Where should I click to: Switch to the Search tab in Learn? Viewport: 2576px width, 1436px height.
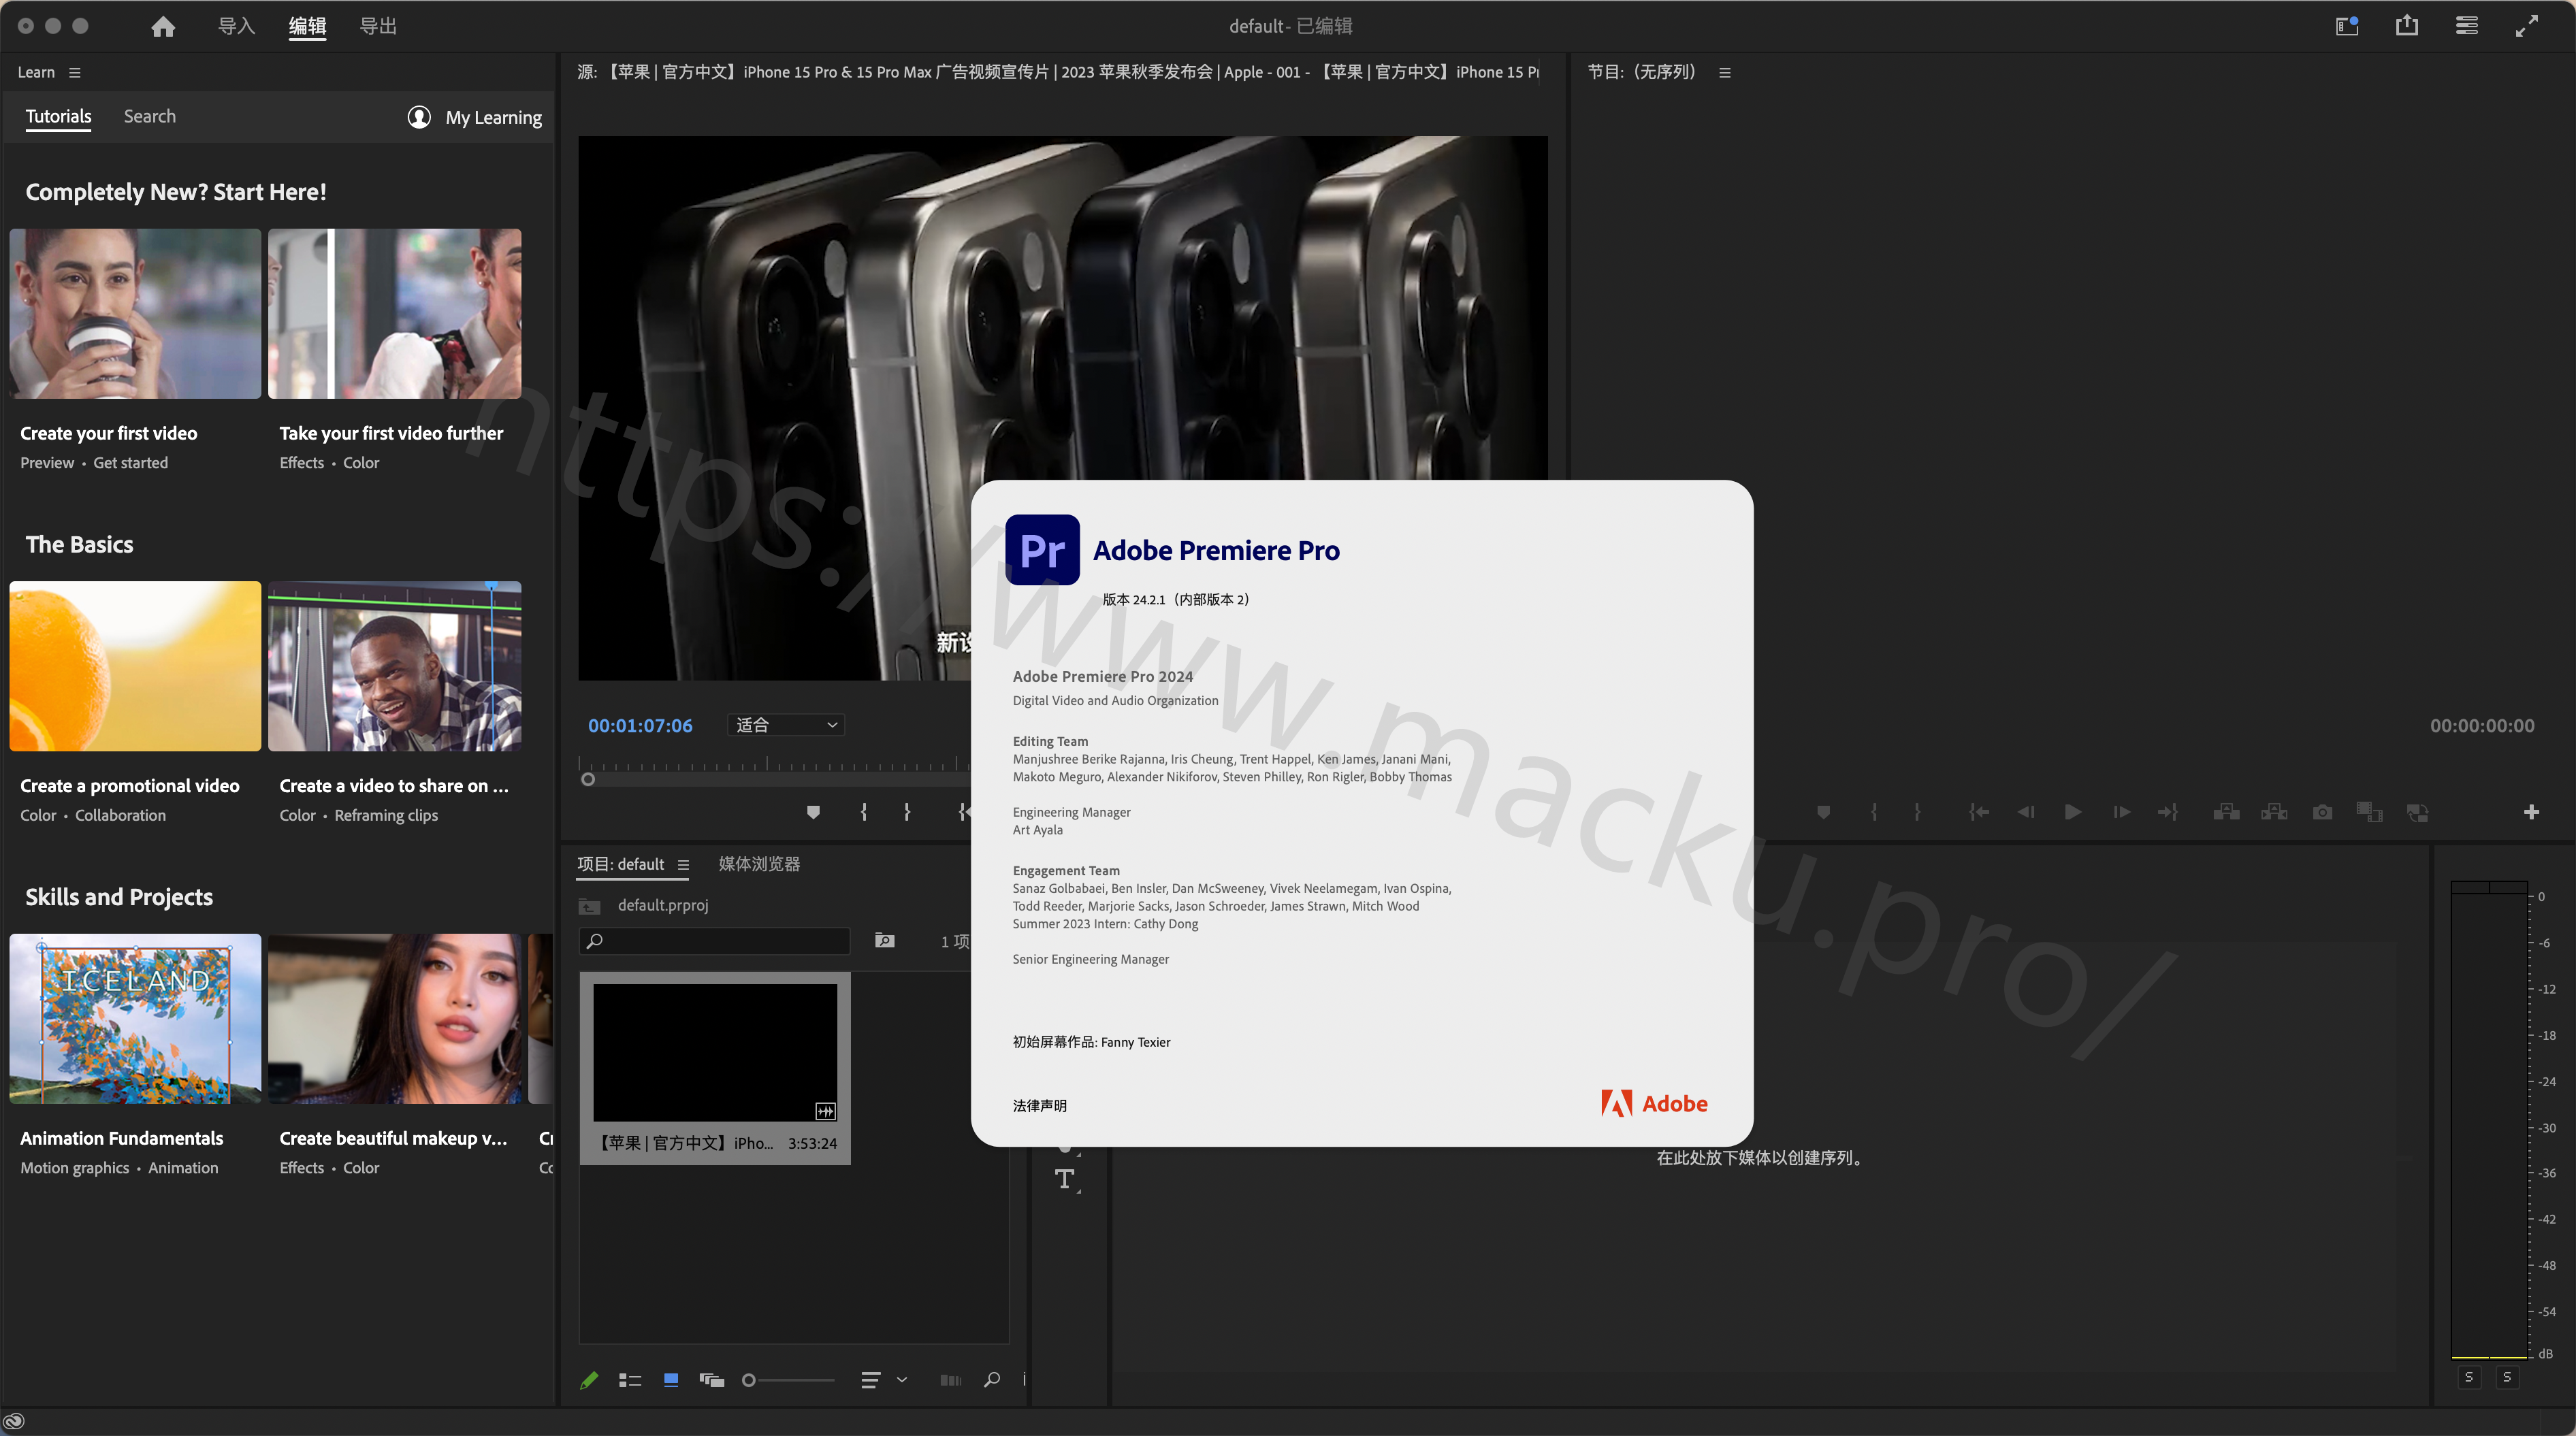click(x=150, y=116)
